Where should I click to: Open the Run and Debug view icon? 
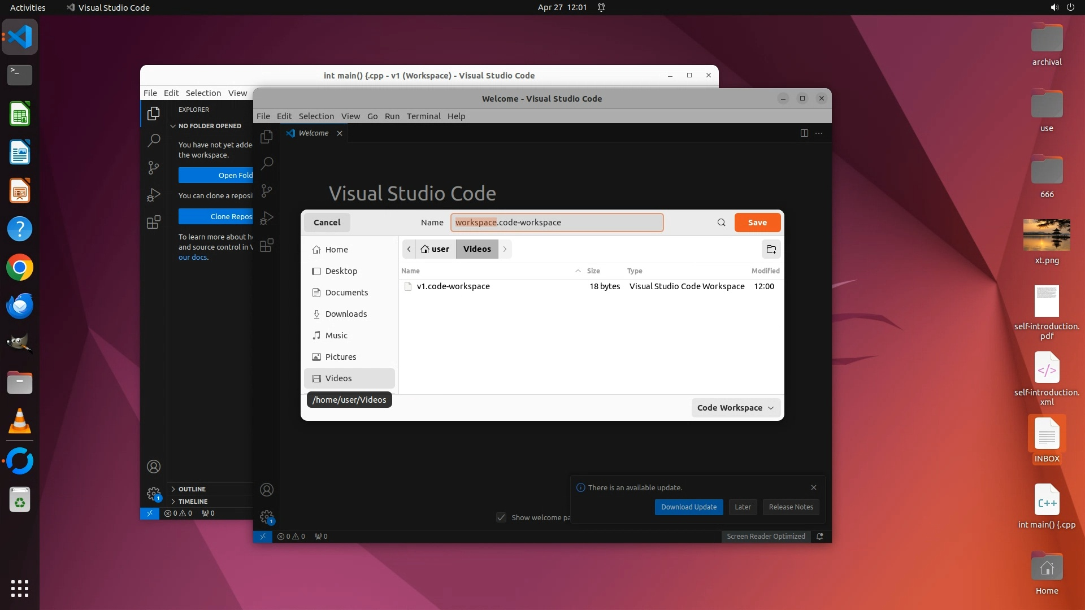click(x=267, y=218)
